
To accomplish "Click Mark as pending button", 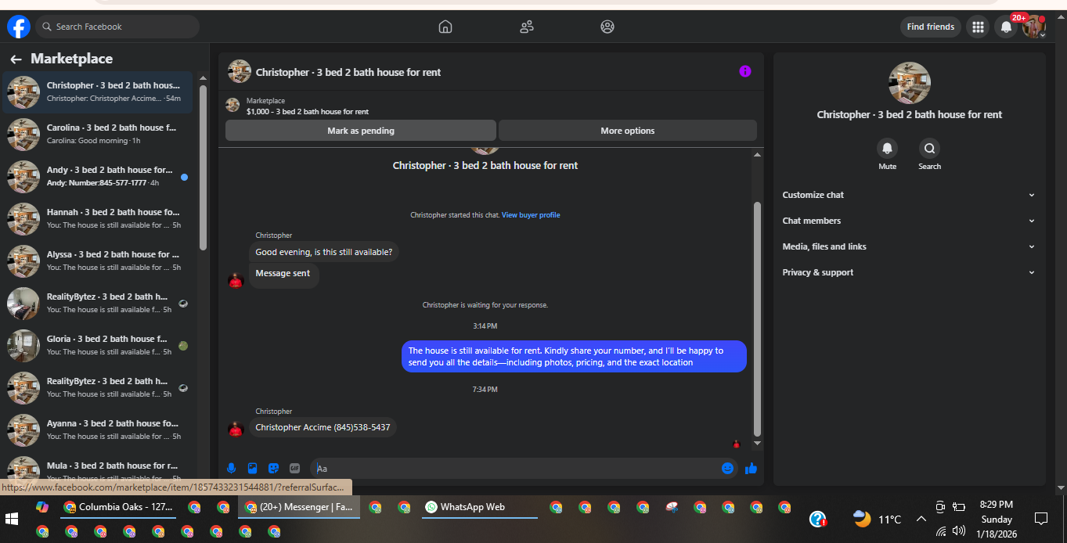I will pos(361,131).
